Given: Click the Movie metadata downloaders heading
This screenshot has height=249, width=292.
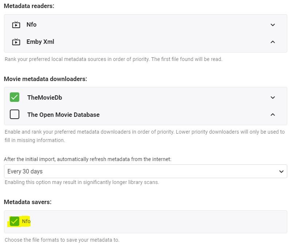Looking at the screenshot, I should point(46,79).
